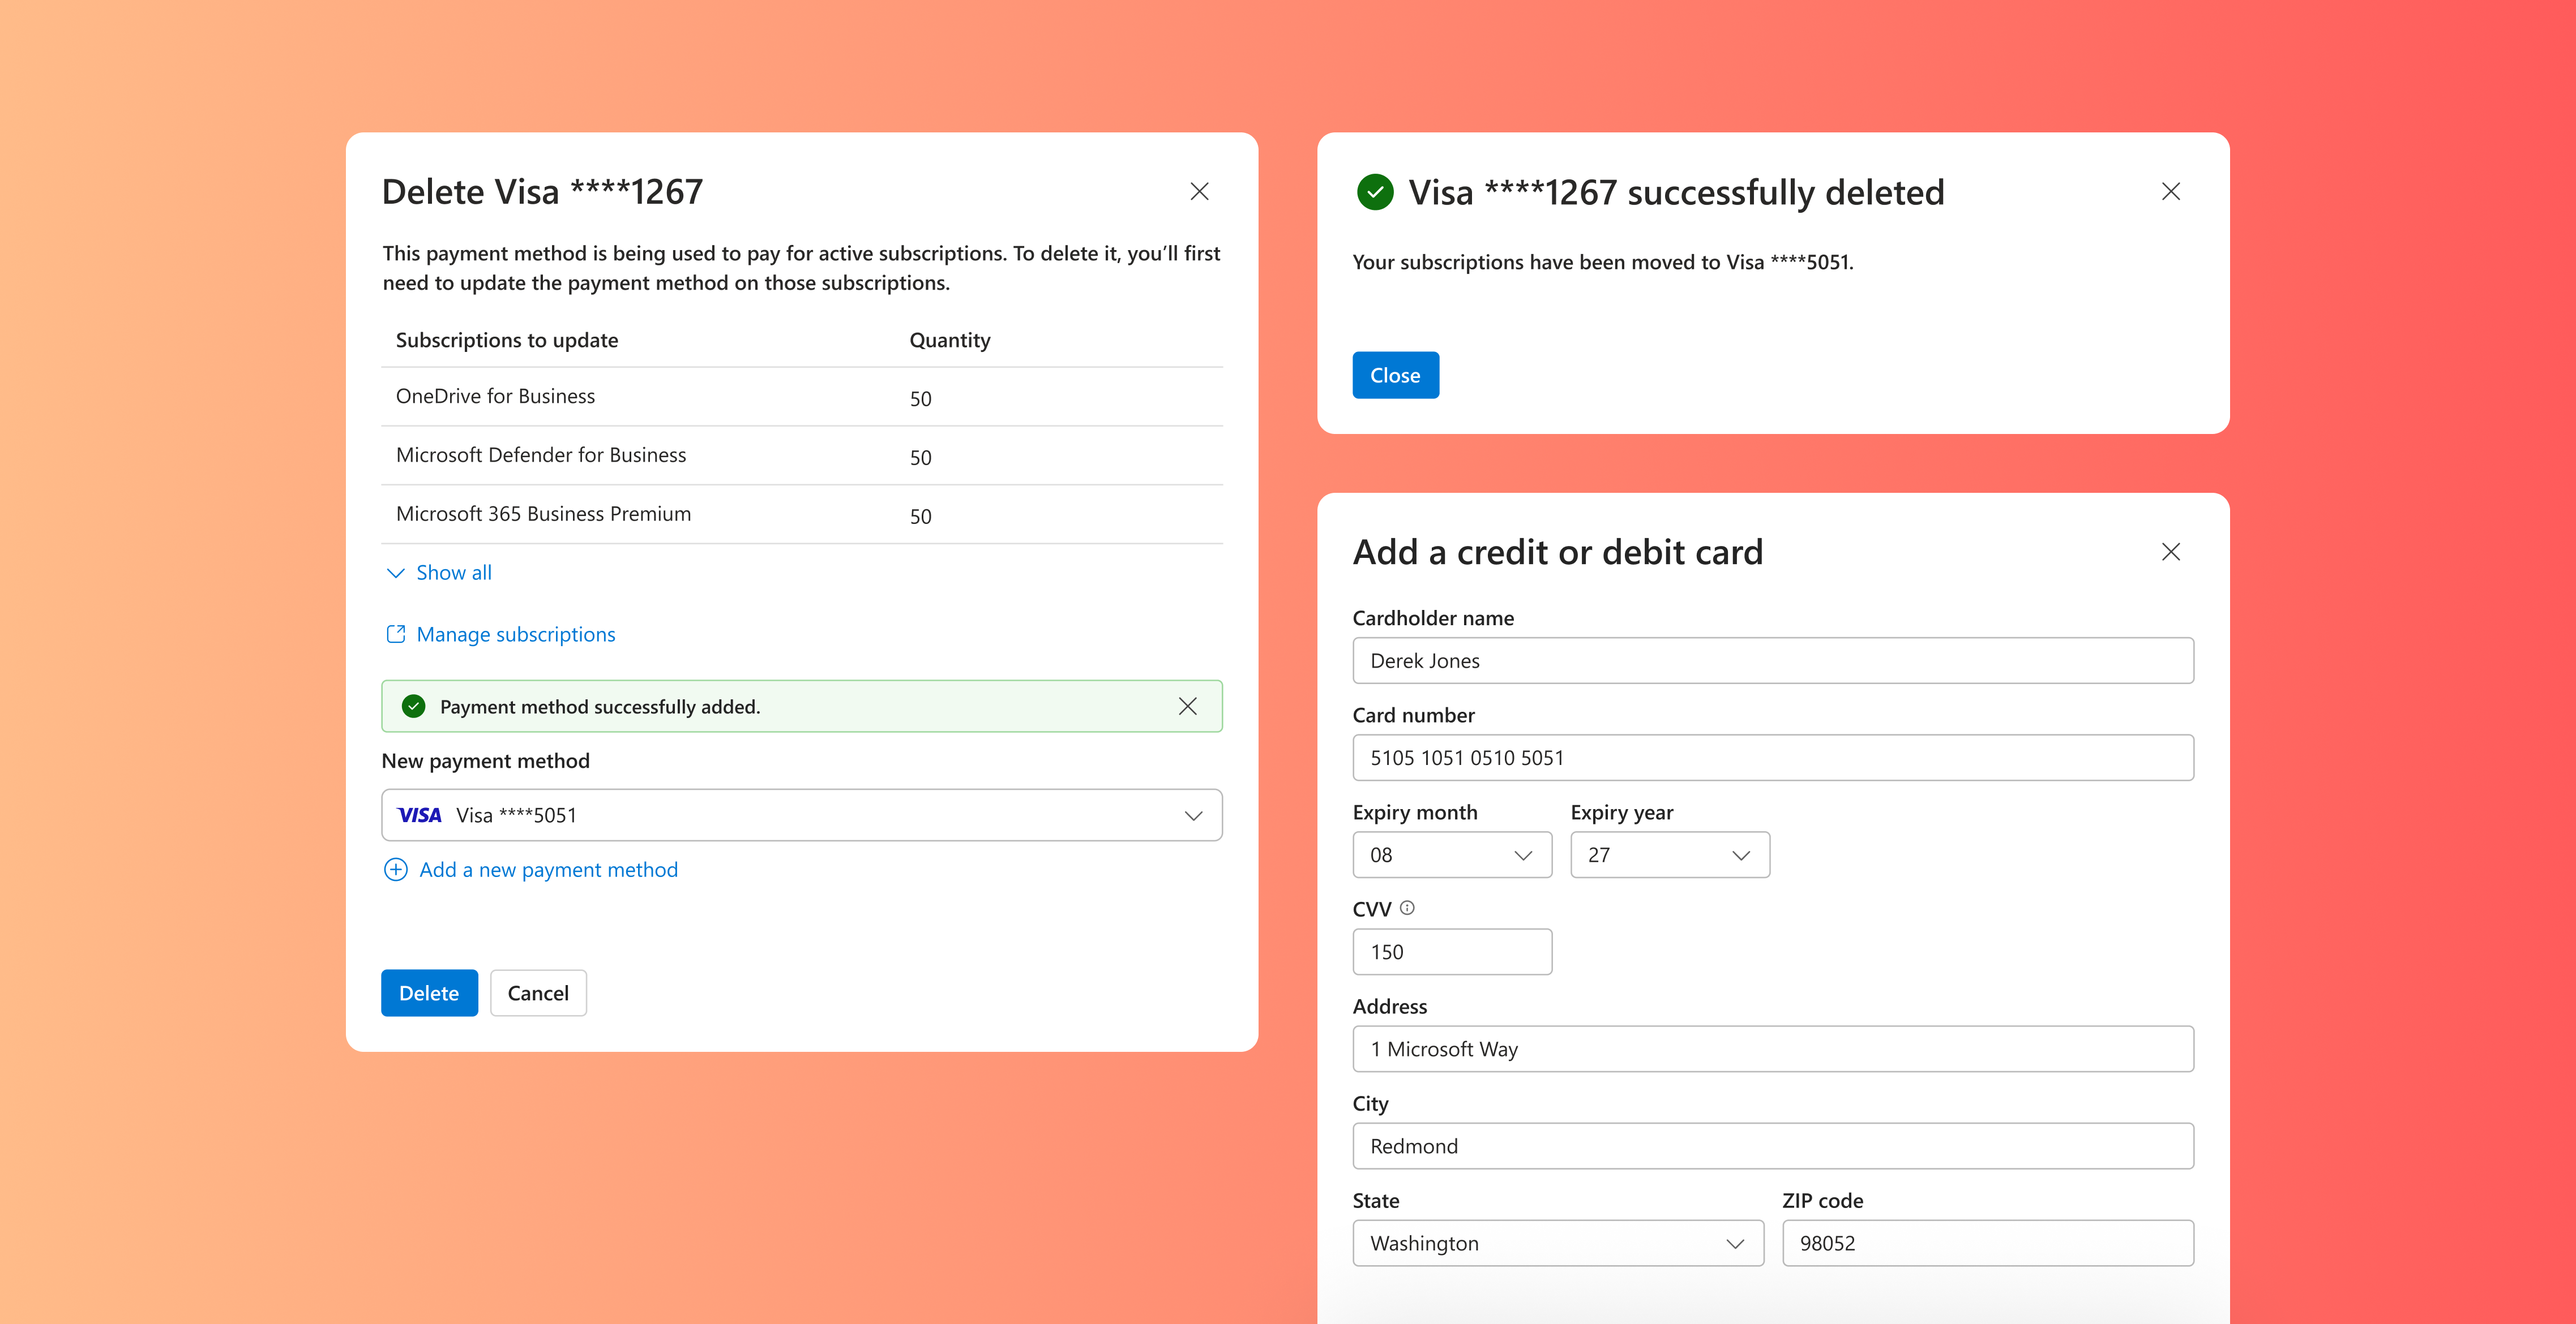The image size is (2576, 1324).
Task: Click the external link icon beside Manage subscriptions
Action: [396, 634]
